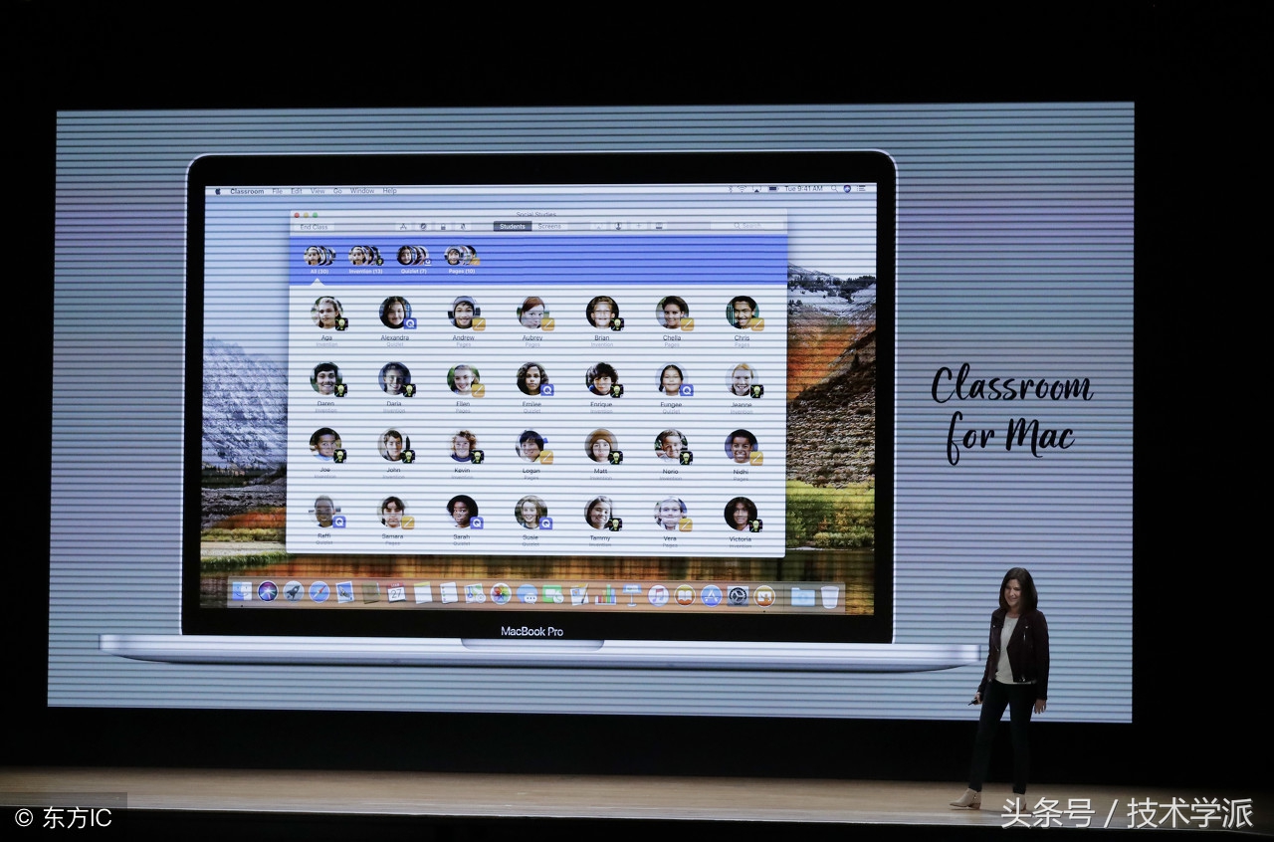The height and width of the screenshot is (842, 1274).
Task: Open the Window menu
Action: coord(362,191)
